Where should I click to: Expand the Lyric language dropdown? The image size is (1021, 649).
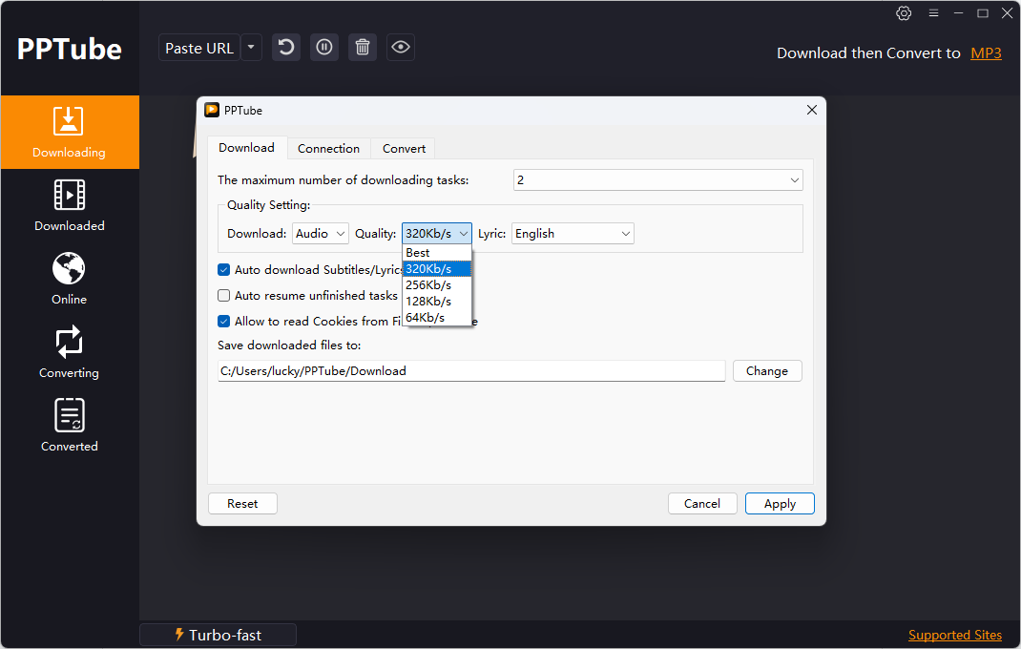tap(573, 233)
